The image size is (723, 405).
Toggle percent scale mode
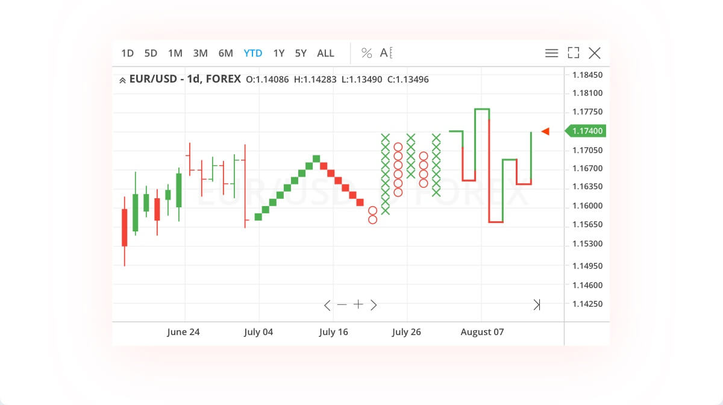[x=366, y=53]
